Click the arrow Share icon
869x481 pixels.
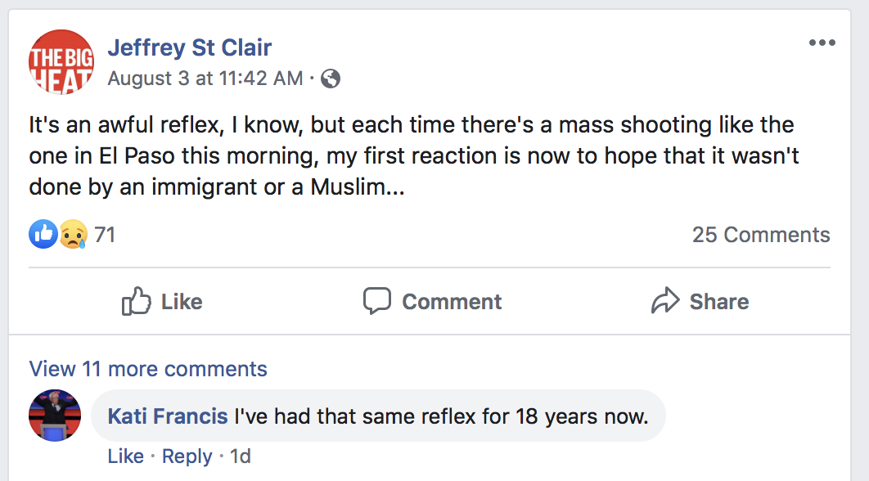point(665,301)
